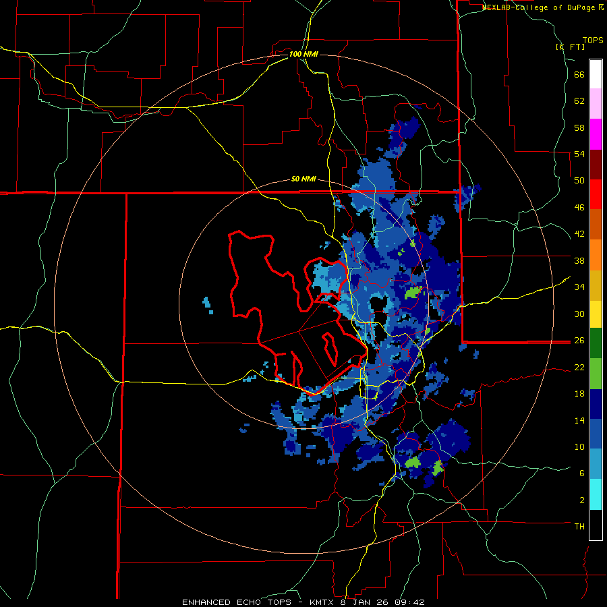The width and height of the screenshot is (607, 607).
Task: Click legend value "66"
Action: pos(579,74)
